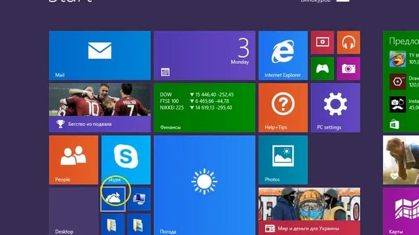Open the Sports tile Бегство из подвала
This screenshot has height=235, width=419.
click(100, 108)
